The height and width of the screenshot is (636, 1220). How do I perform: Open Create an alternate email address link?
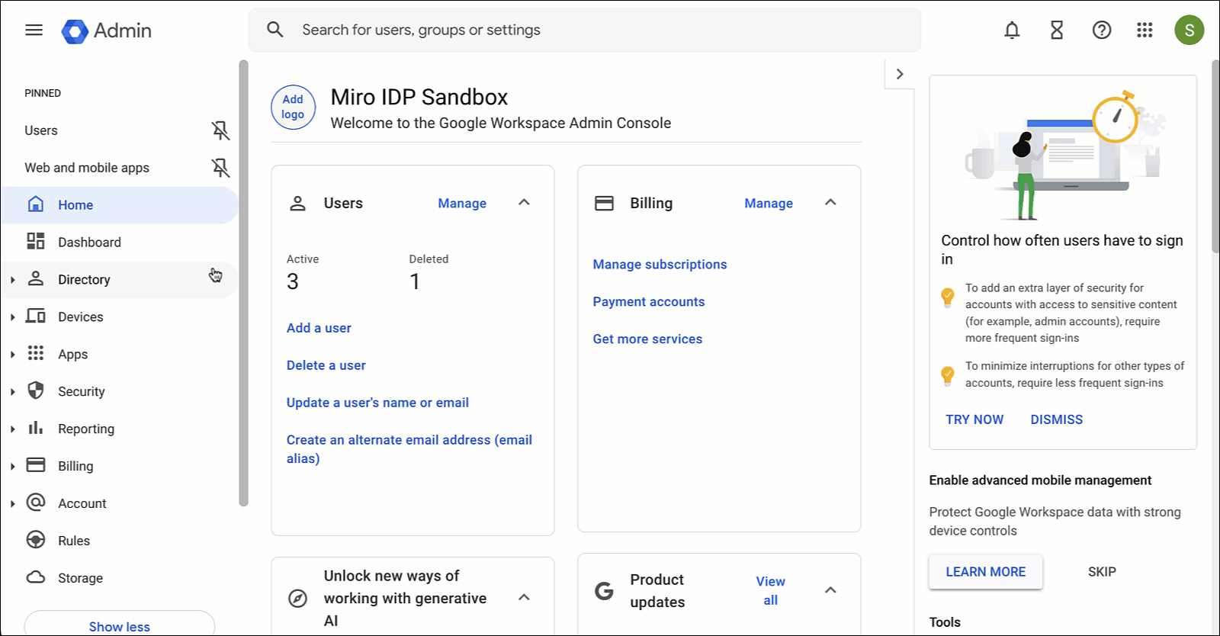[x=409, y=449]
